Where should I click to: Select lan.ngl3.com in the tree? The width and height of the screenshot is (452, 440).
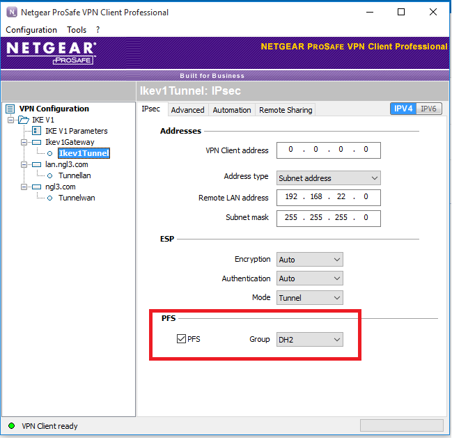point(67,164)
